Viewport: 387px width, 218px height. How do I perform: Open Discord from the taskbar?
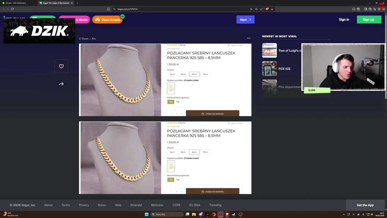(x=201, y=214)
